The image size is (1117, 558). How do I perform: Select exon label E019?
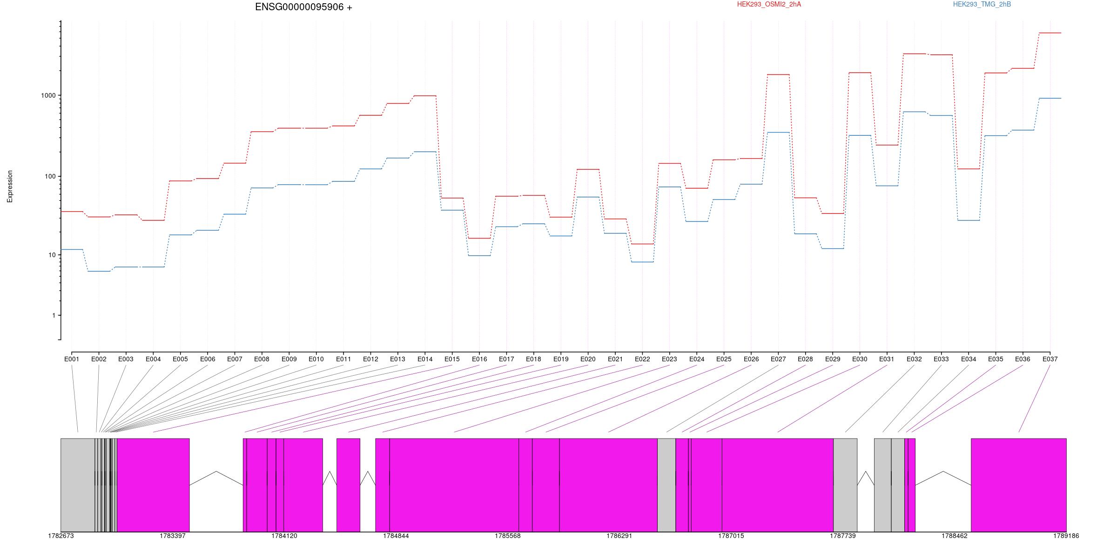[x=561, y=359]
